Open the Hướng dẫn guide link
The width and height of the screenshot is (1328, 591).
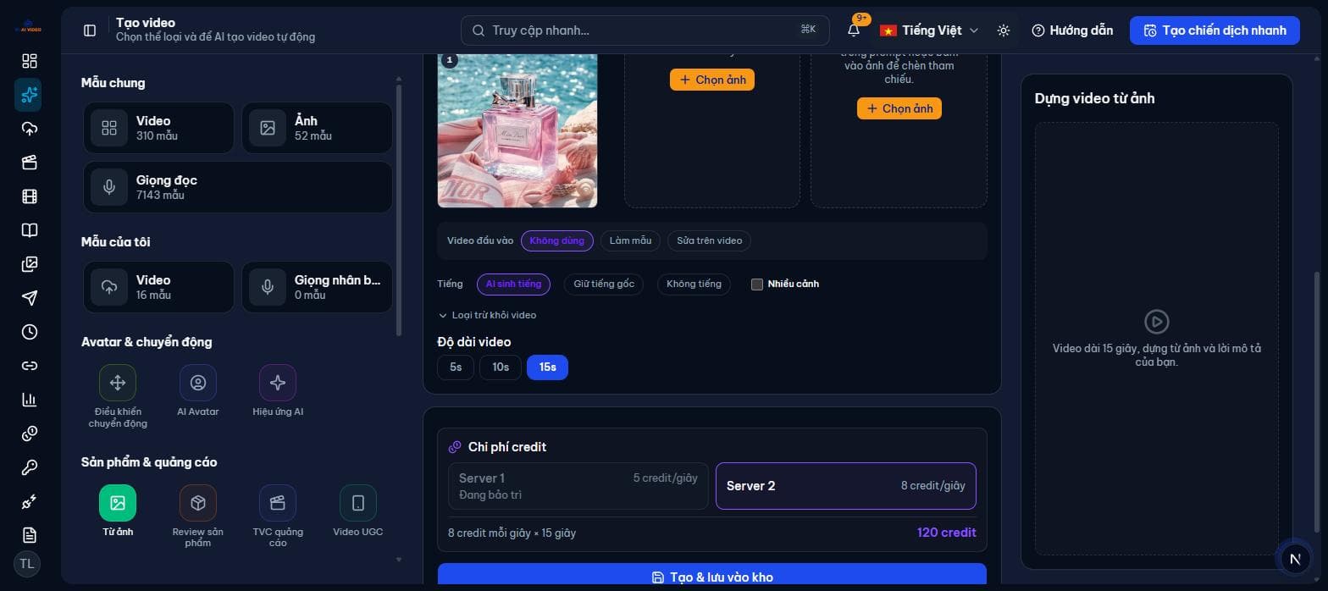[x=1072, y=30]
